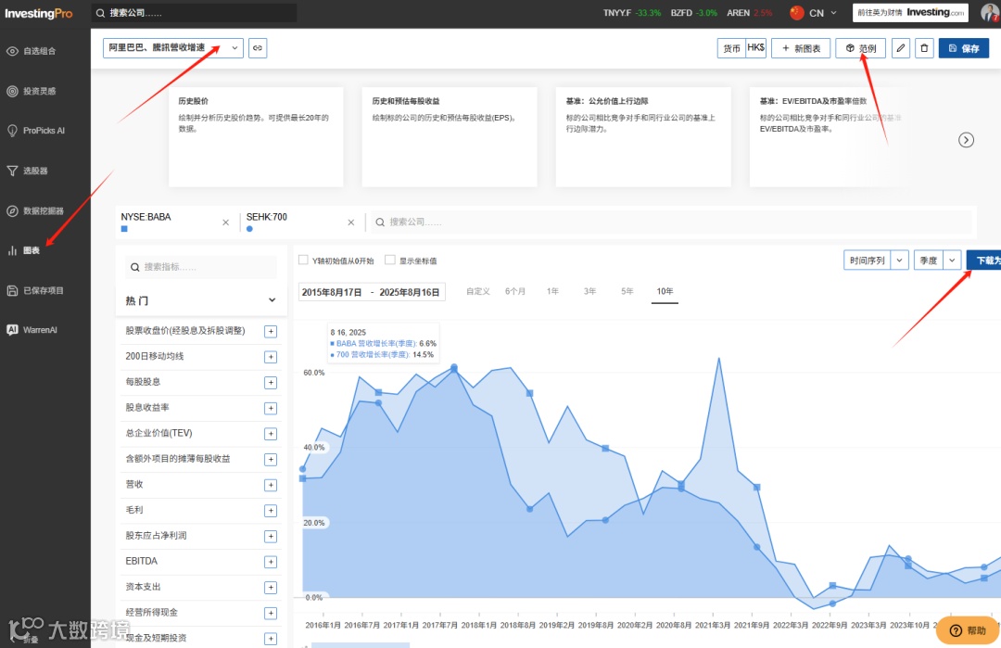This screenshot has width=1001, height=648.
Task: Open the 季度 period dropdown
Action: point(937,260)
